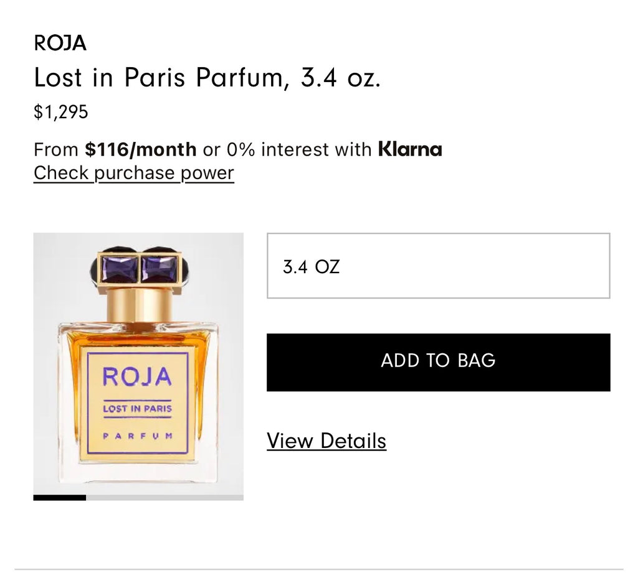Click the perfume bottle product image
The height and width of the screenshot is (573, 638).
coord(138,364)
